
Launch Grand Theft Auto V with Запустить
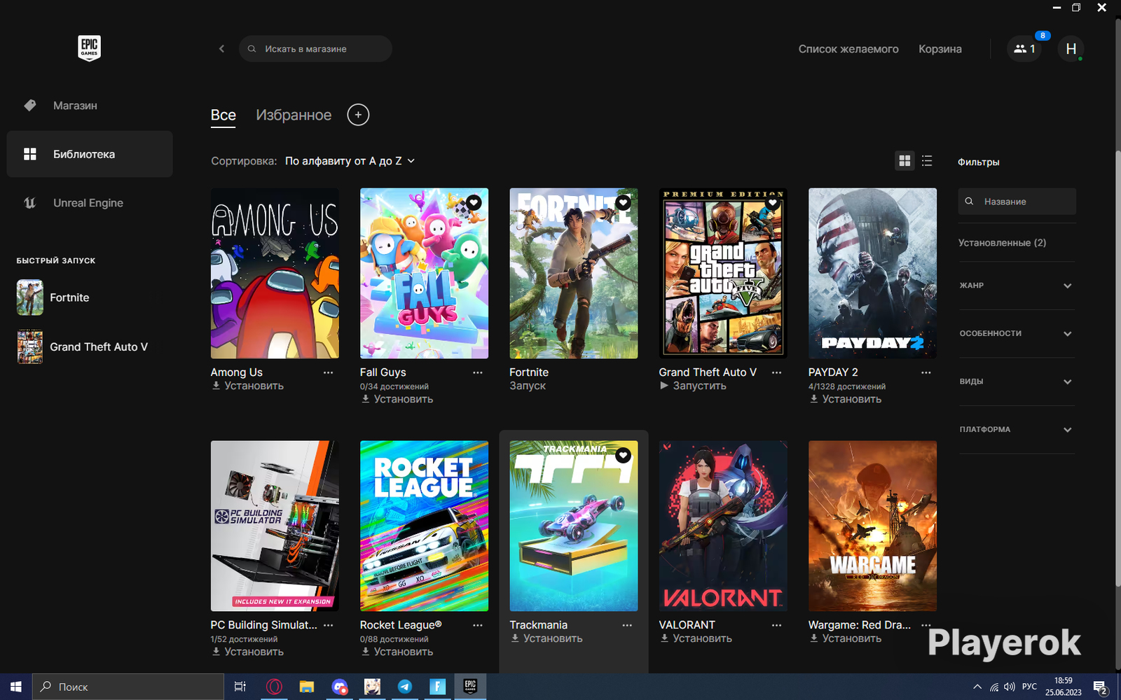[x=693, y=386]
